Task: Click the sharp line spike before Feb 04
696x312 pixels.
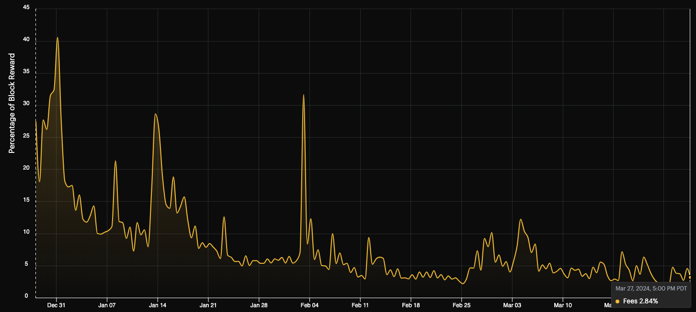Action: 304,95
